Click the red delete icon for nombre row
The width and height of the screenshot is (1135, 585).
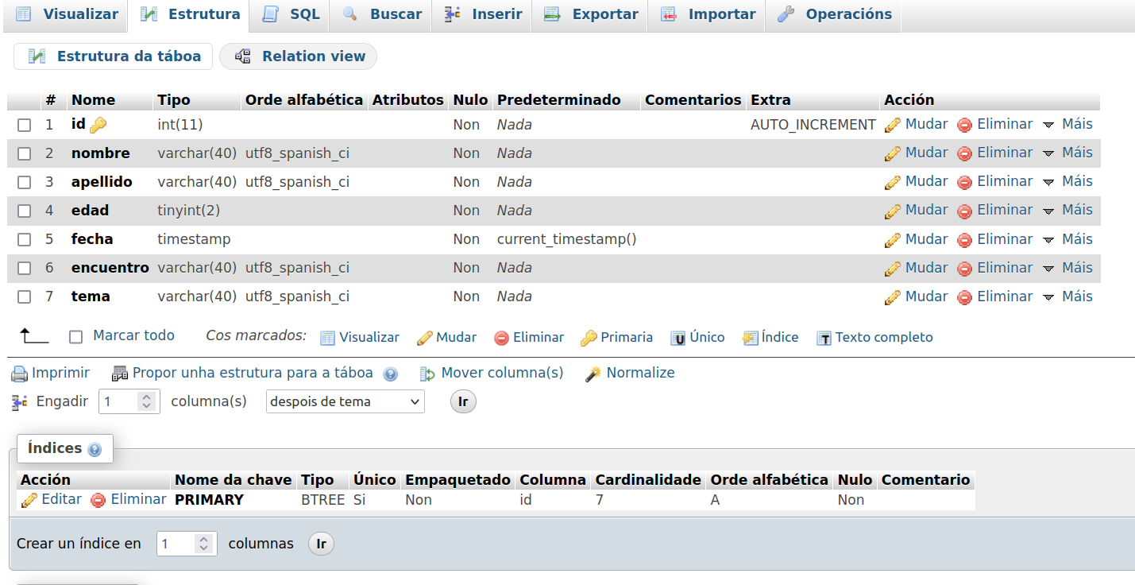click(965, 153)
